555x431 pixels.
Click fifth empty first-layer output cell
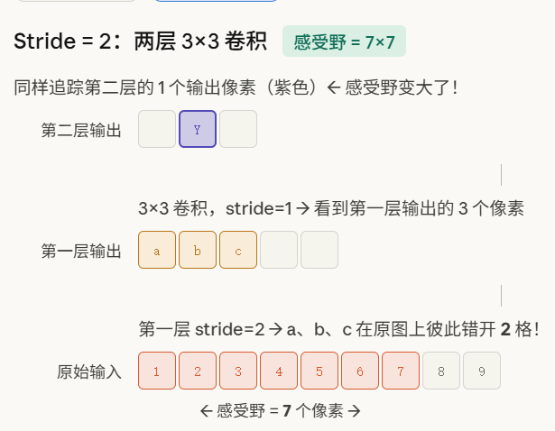[319, 250]
